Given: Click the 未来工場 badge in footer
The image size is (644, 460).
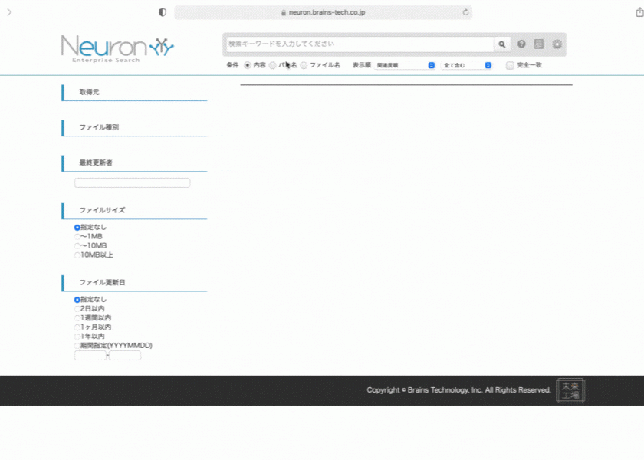Looking at the screenshot, I should pyautogui.click(x=570, y=390).
